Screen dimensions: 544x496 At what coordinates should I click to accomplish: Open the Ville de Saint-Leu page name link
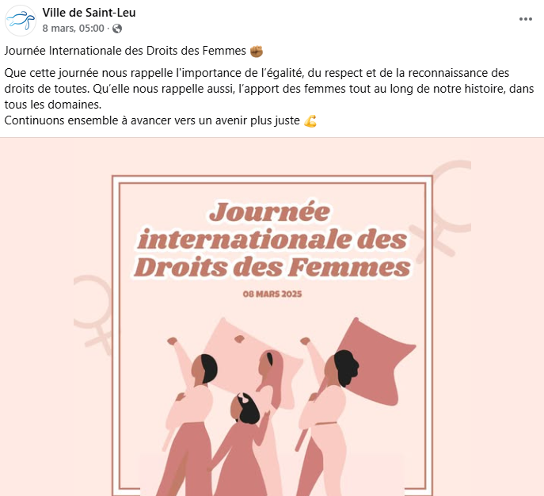[89, 13]
